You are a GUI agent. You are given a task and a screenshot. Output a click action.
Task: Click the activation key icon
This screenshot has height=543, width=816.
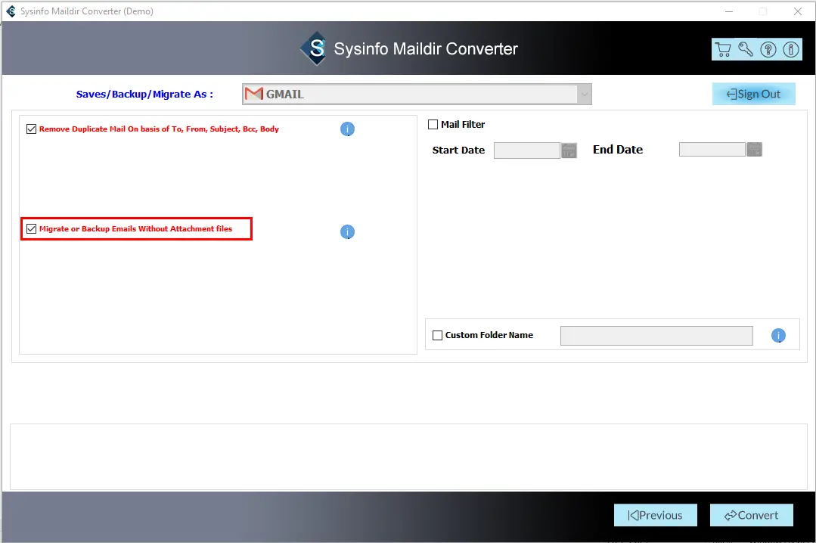pyautogui.click(x=746, y=49)
